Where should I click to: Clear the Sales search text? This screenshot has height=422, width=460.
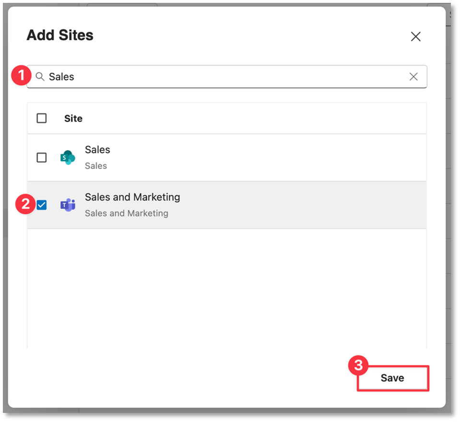coord(413,77)
